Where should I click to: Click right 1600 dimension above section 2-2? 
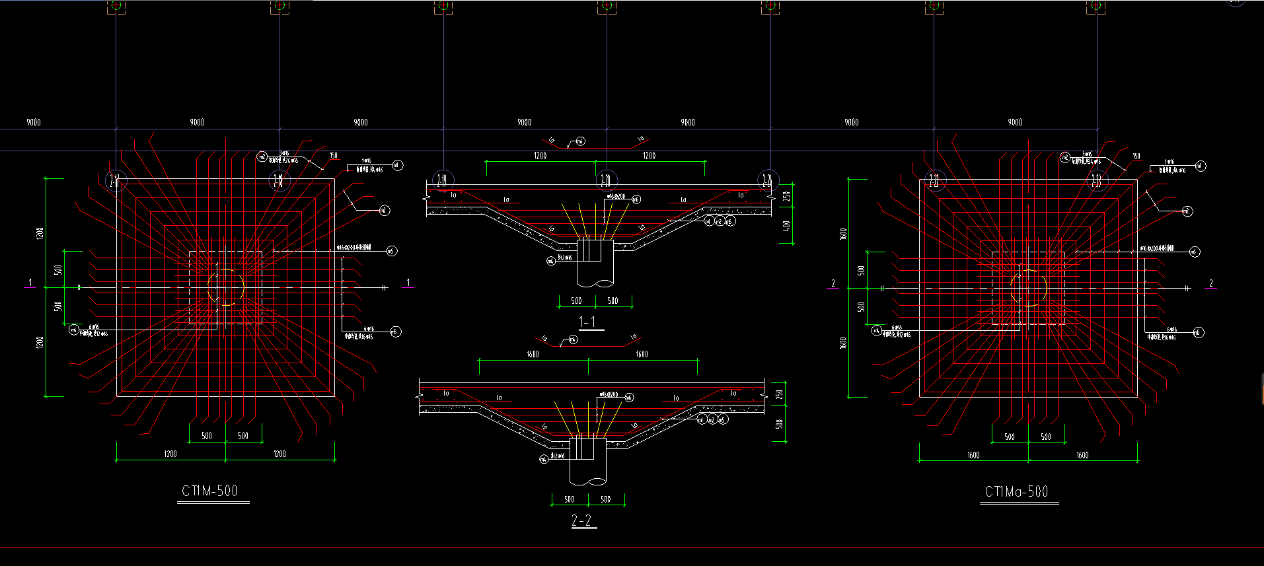(642, 355)
